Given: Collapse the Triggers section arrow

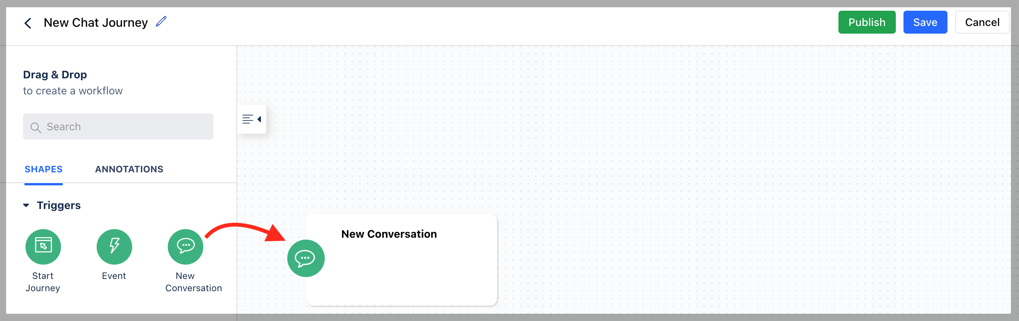Looking at the screenshot, I should [26, 205].
